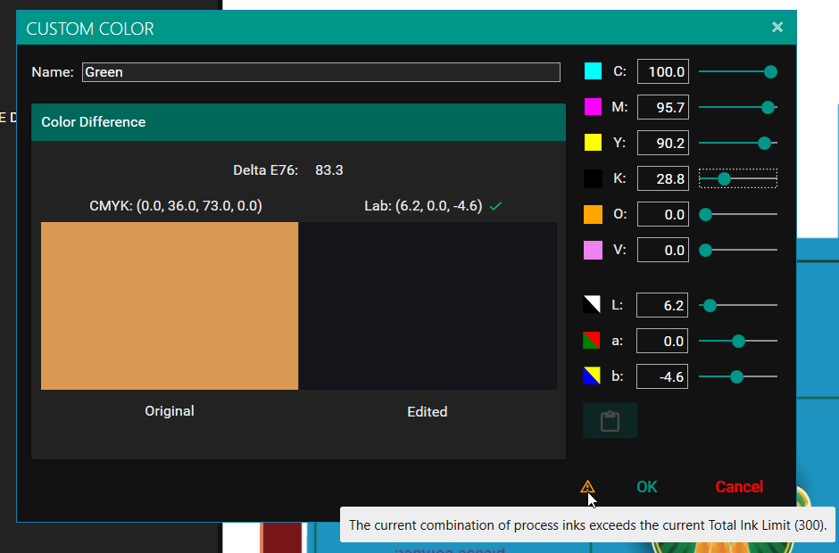Viewport: 839px width, 553px height.
Task: Cancel the custom color dialog
Action: tap(738, 486)
